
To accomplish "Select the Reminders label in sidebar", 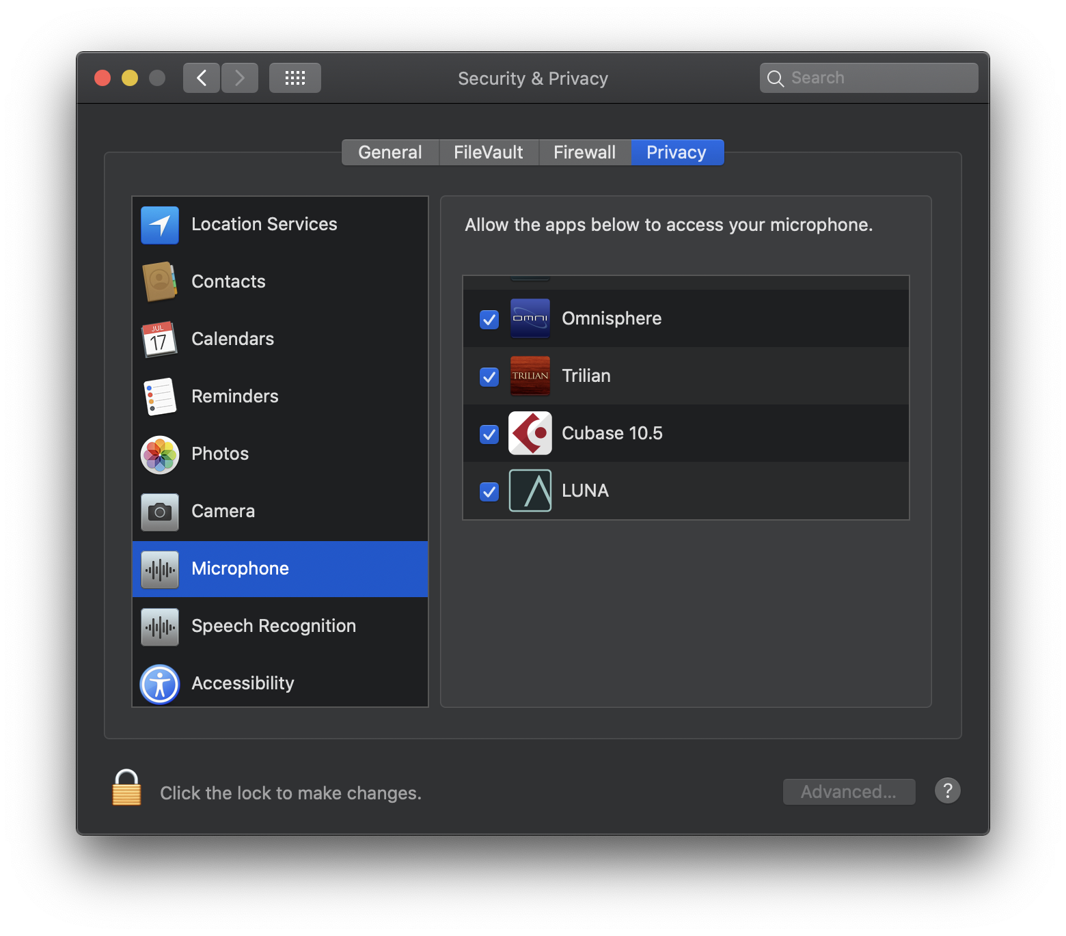I will [x=235, y=396].
